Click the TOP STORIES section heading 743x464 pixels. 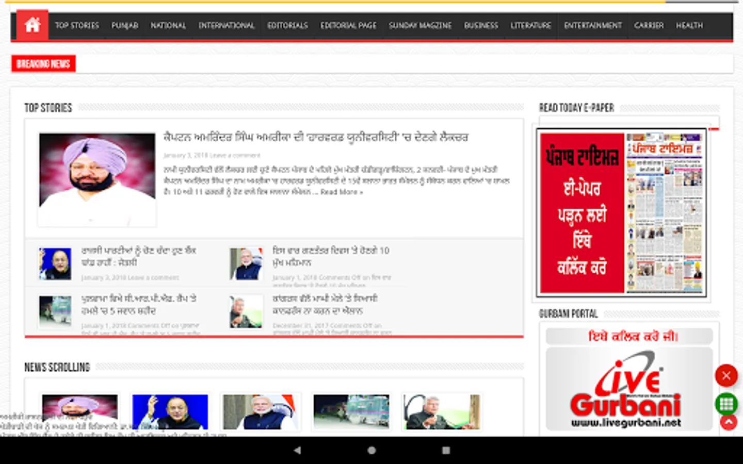pos(48,108)
